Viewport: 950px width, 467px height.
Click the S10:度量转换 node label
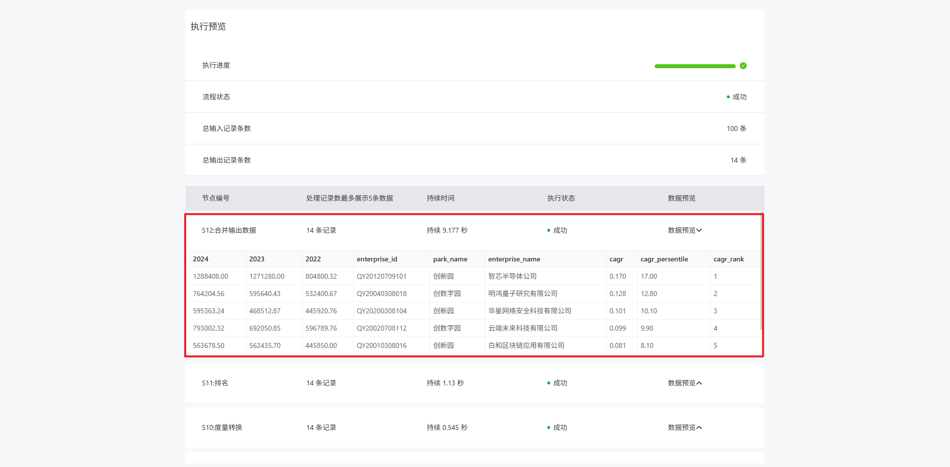[222, 427]
